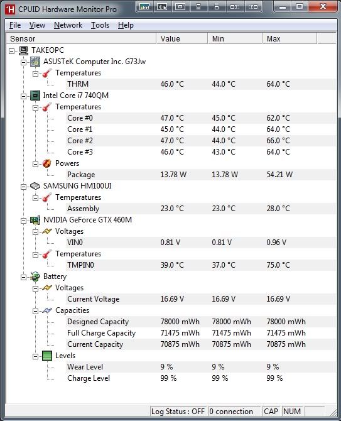Screen dimensions: 341x421
Task: Collapse the TAKEOPC root node
Action: pyautogui.click(x=11, y=51)
